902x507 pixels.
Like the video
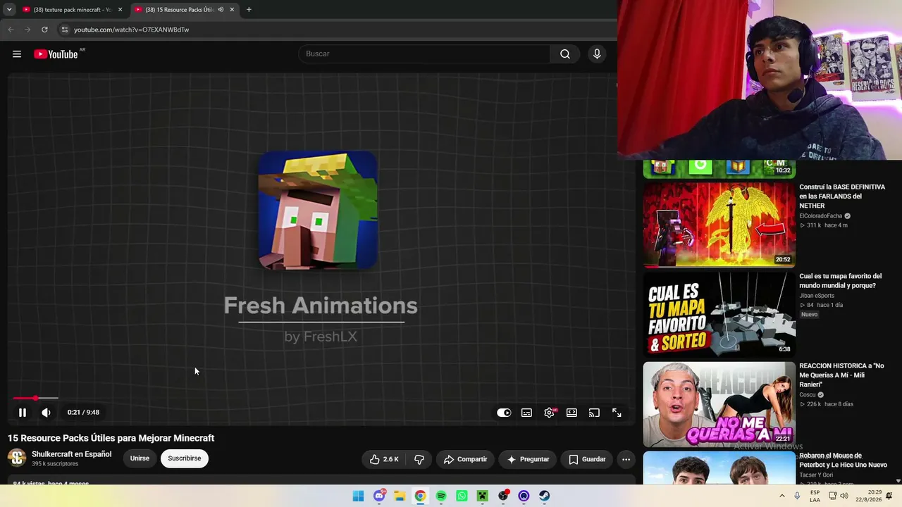point(385,459)
